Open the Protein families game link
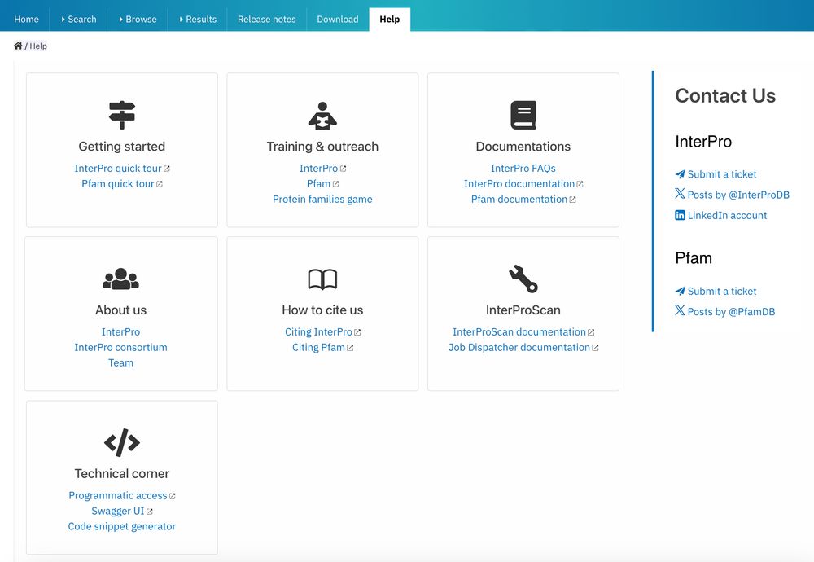Image resolution: width=814 pixels, height=562 pixels. coord(322,199)
